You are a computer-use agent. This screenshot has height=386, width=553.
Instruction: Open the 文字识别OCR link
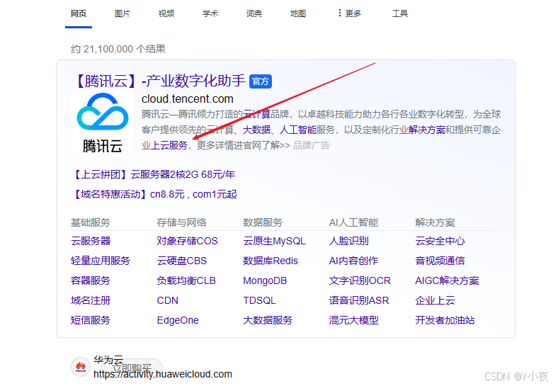pos(360,280)
